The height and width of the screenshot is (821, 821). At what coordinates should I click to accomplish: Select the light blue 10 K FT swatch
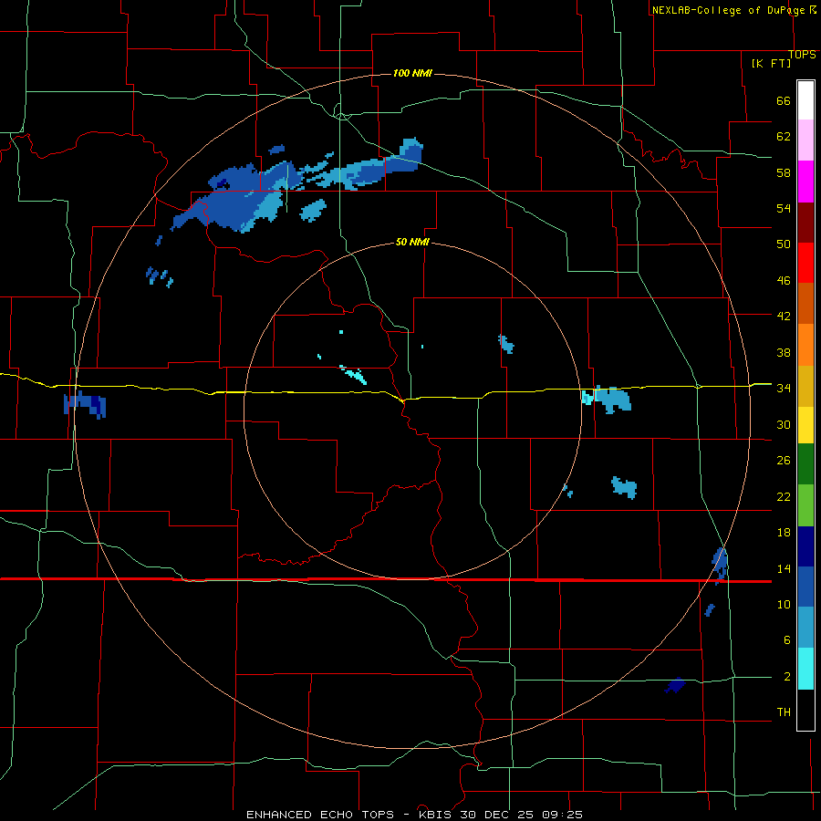pyautogui.click(x=805, y=628)
